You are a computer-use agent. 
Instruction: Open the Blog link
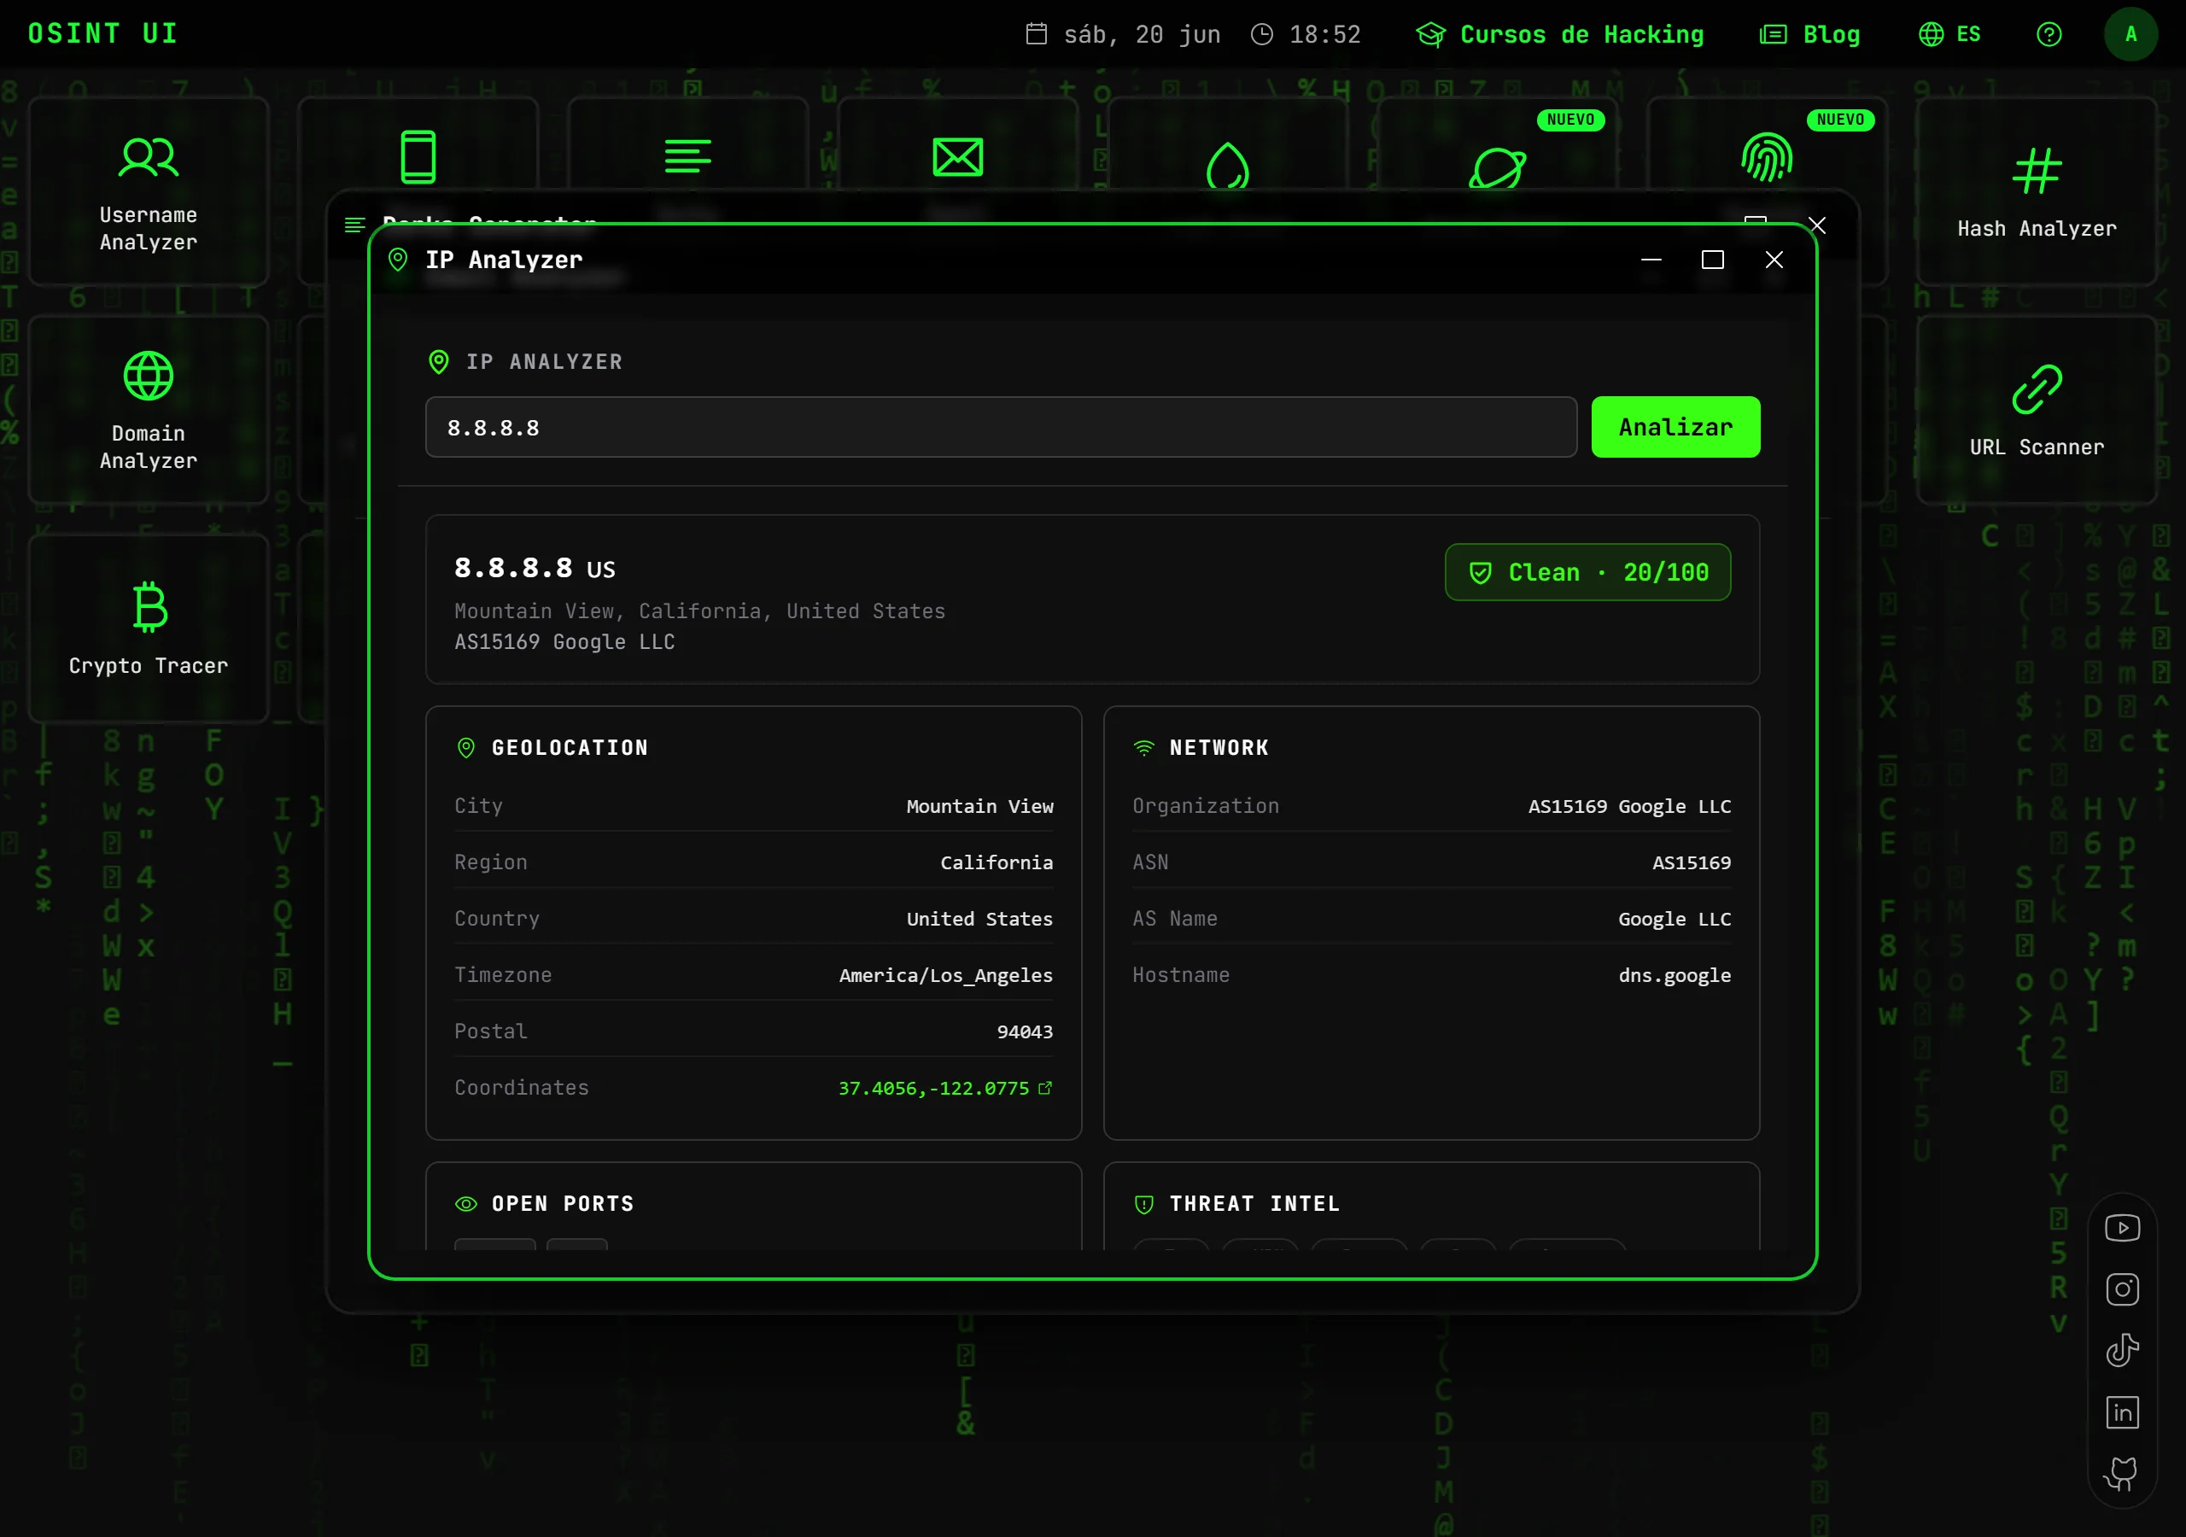tap(1810, 34)
